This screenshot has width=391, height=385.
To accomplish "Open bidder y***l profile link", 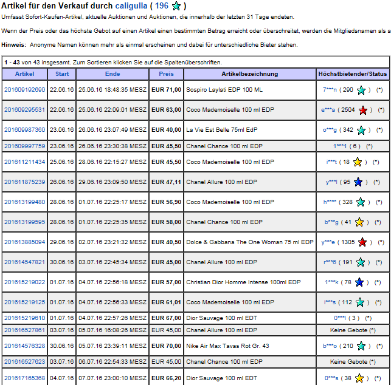I will coord(331,182).
